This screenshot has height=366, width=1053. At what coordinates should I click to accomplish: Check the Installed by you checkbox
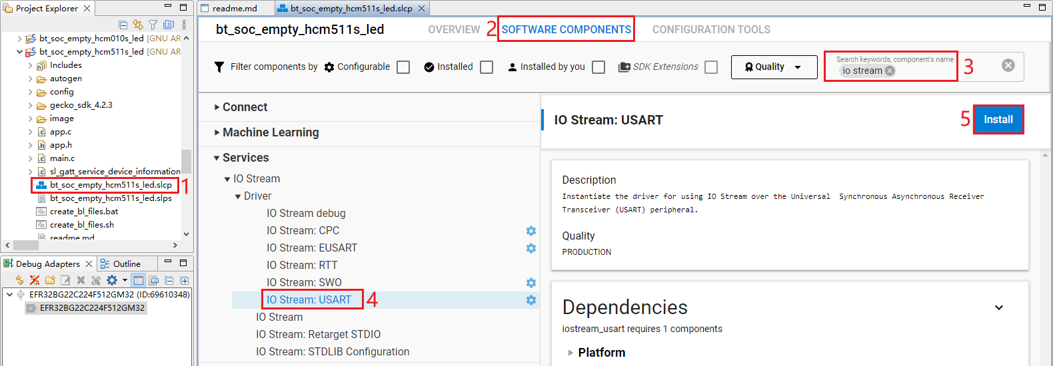tap(598, 67)
